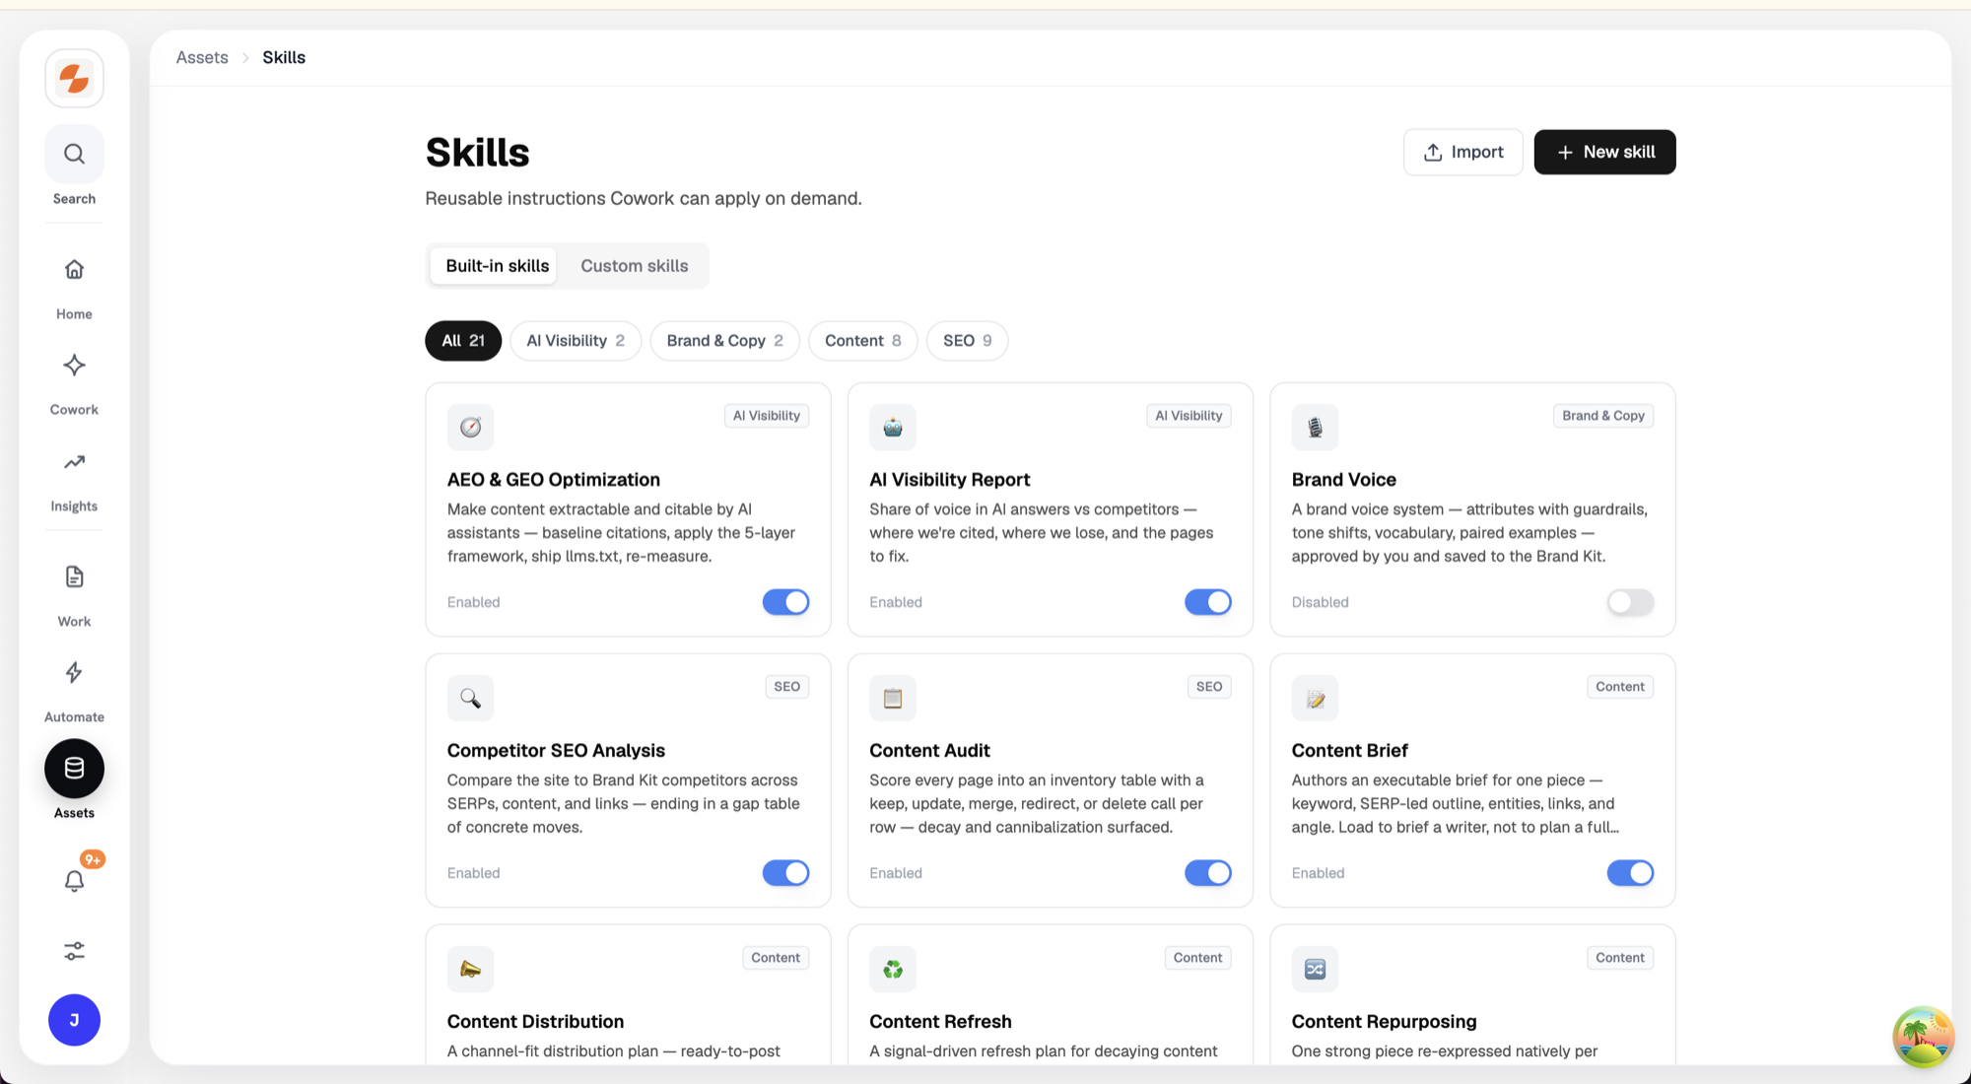Screen dimensions: 1971x1084
Task: Click Brand & Copy tag on Brand Voice card
Action: [x=1603, y=416]
